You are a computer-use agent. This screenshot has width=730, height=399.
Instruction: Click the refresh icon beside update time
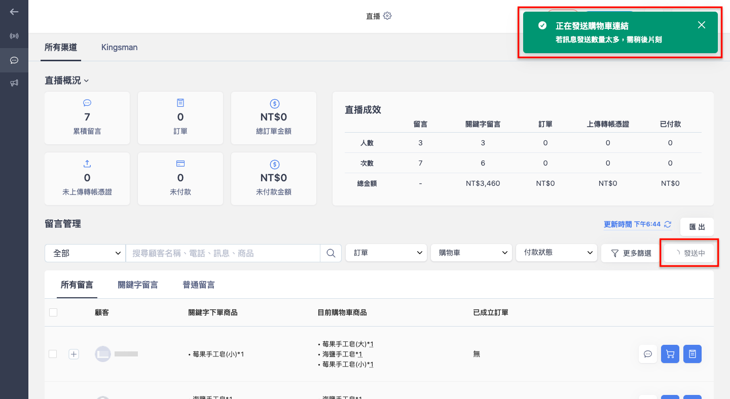pyautogui.click(x=668, y=224)
